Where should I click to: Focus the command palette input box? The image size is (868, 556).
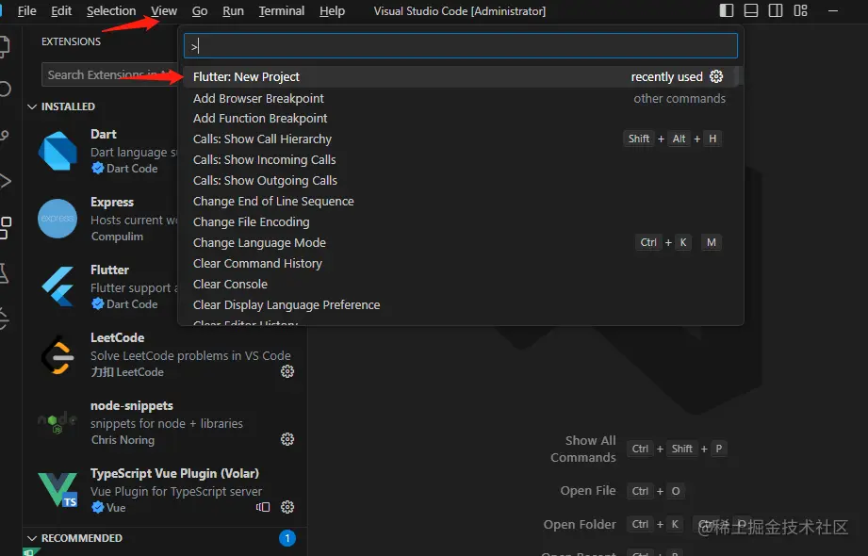[x=461, y=46]
